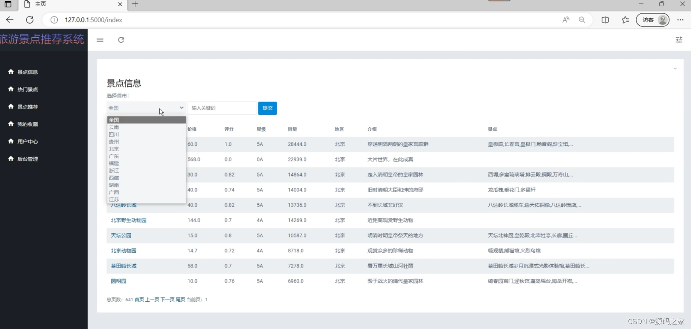Image resolution: width=691 pixels, height=329 pixels.
Task: Reload the page with the browser refresh button
Action: [x=30, y=20]
